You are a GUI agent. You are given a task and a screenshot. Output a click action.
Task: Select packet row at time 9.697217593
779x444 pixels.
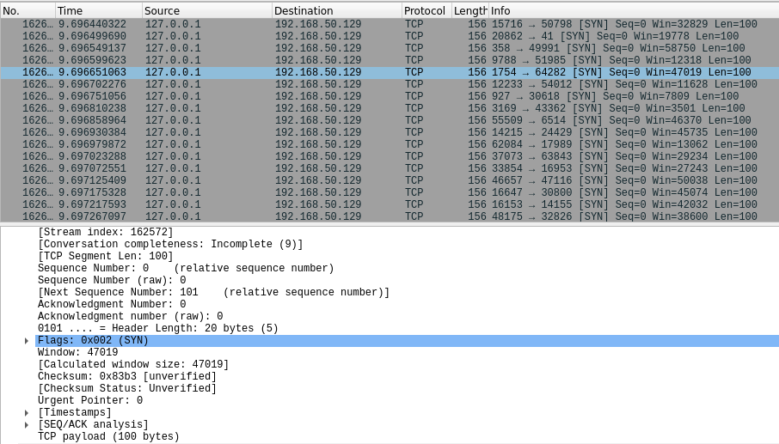pyautogui.click(x=389, y=204)
